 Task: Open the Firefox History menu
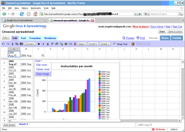point(25,8)
